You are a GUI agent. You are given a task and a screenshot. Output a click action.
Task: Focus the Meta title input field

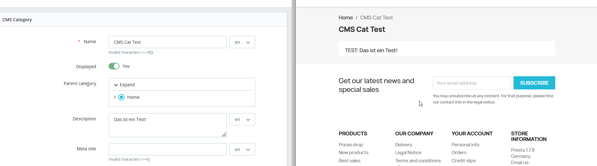click(x=167, y=149)
